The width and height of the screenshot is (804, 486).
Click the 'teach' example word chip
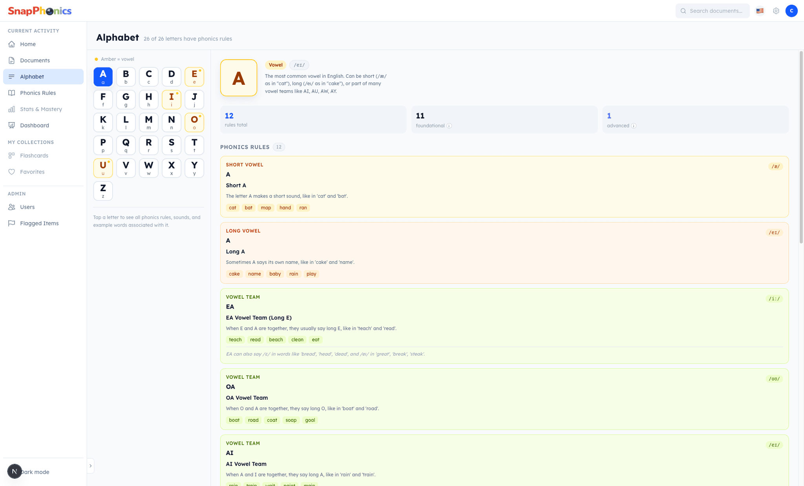click(x=235, y=340)
